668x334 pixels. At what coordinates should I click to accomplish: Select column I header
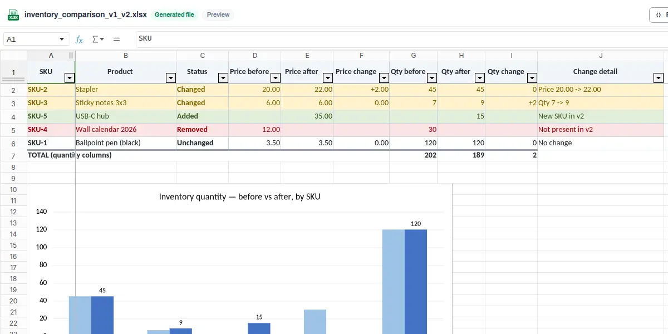point(512,56)
